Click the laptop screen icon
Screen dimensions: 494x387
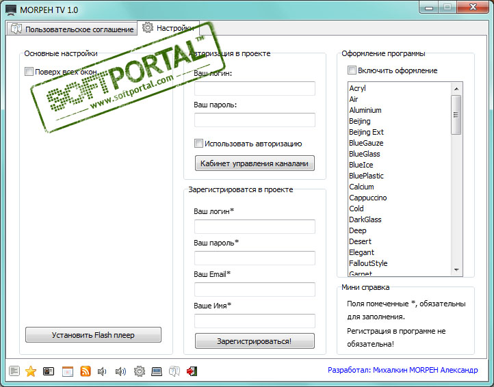[x=157, y=371]
